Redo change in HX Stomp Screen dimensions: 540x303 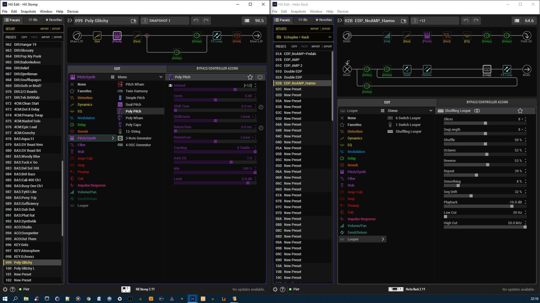pyautogui.click(x=206, y=21)
